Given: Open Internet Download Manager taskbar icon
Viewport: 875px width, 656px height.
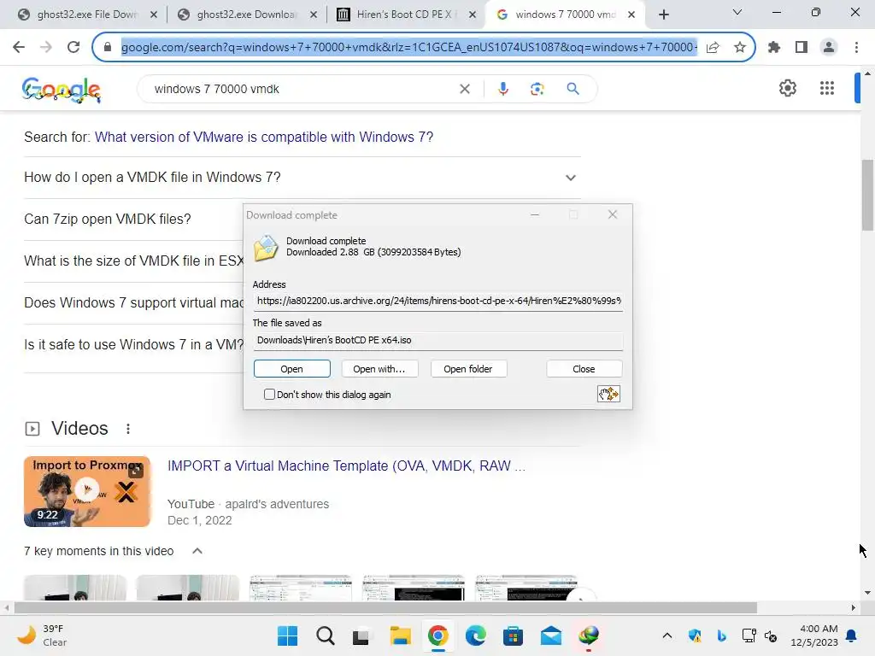Looking at the screenshot, I should point(589,635).
